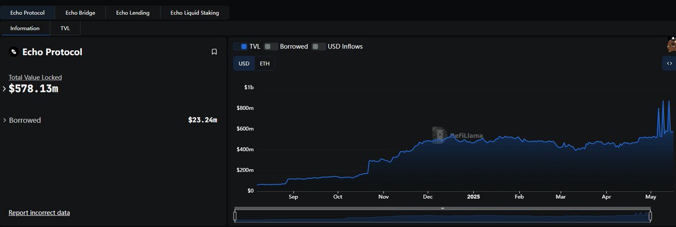Screen dimensions: 676x227
Task: Open the Echo Lending tab
Action: pyautogui.click(x=132, y=12)
